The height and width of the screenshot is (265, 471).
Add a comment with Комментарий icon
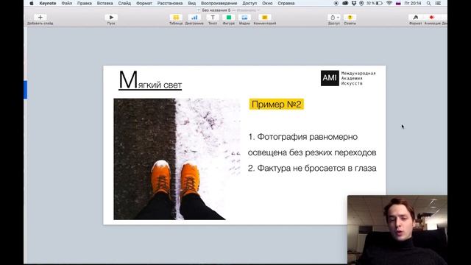[265, 18]
